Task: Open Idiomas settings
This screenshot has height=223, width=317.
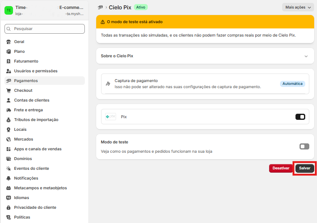Action: point(45,198)
